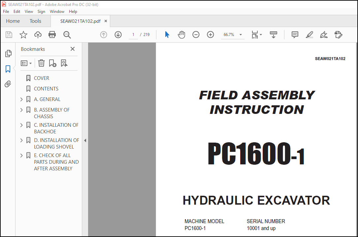Open the Page Thumbnails panel icon

(8, 53)
